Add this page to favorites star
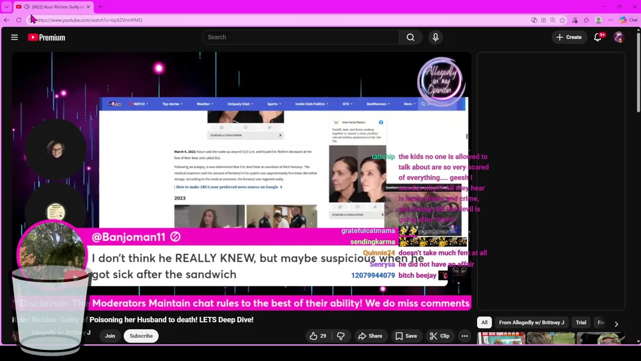Viewport: 641px width, 361px height. 562,20
